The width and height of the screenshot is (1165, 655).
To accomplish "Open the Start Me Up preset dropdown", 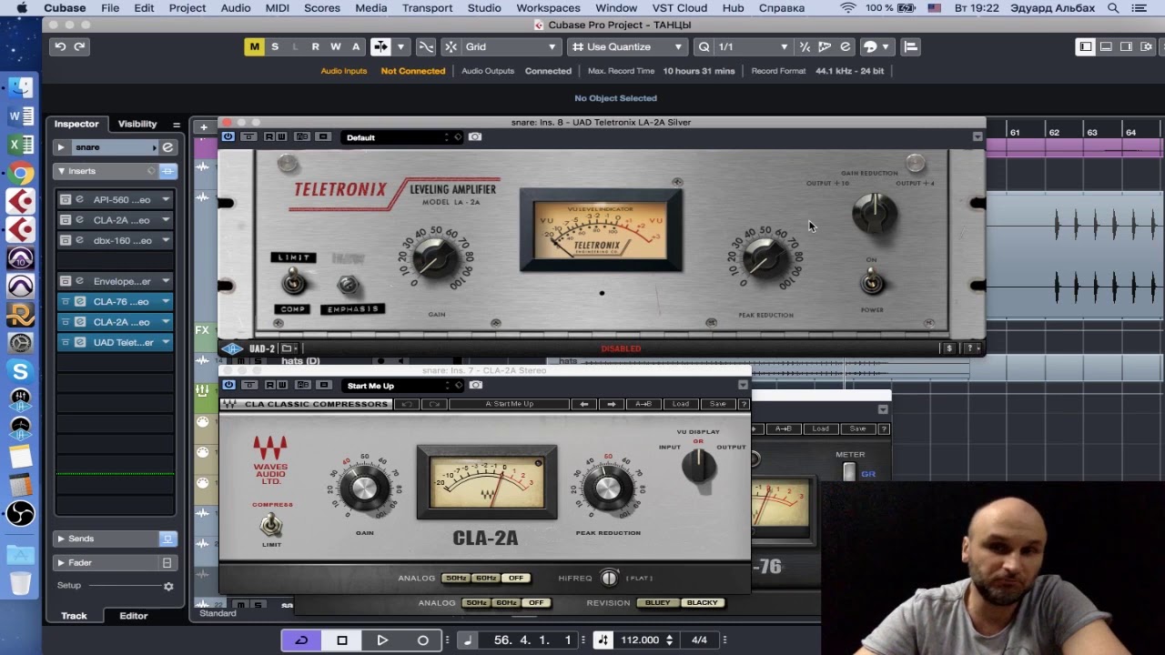I will pyautogui.click(x=401, y=386).
